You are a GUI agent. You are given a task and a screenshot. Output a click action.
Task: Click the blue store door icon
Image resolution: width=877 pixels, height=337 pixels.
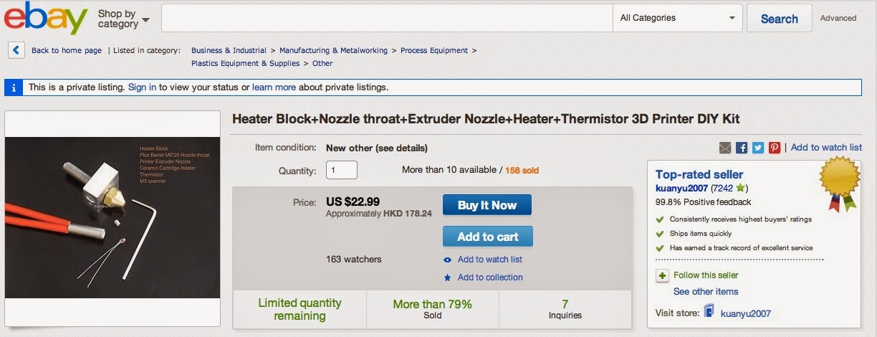709,313
